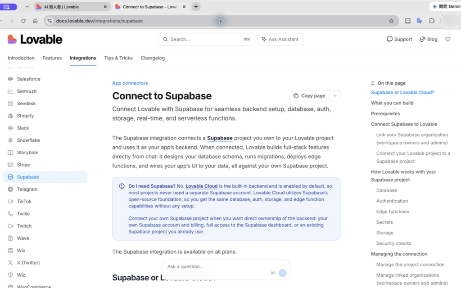Jump to Security checks in page outline
Viewport: 461px width, 288px height.
pyautogui.click(x=394, y=243)
